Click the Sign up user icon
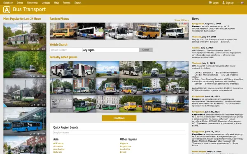Screen dimensions: 247x154 224,2
